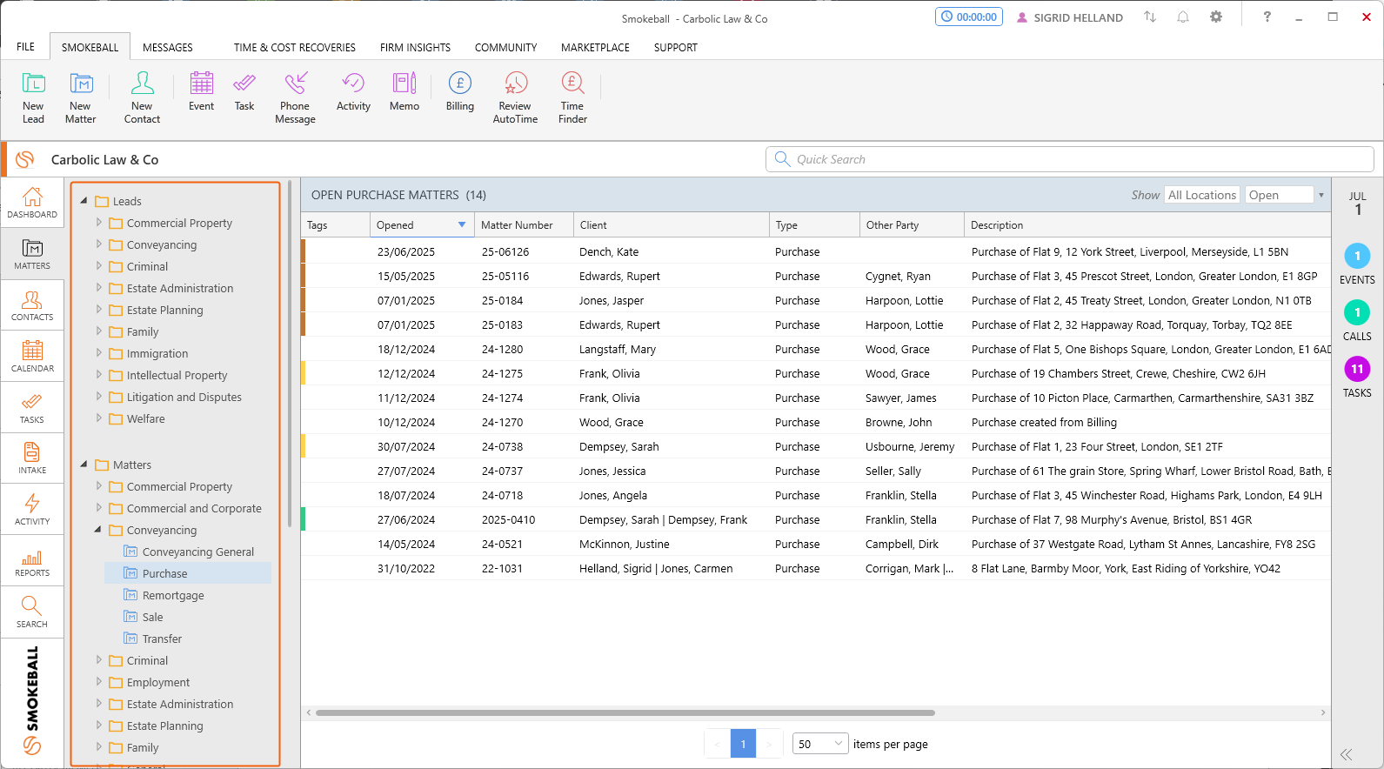
Task: Click the New Matter ribbon icon
Action: pos(80,97)
